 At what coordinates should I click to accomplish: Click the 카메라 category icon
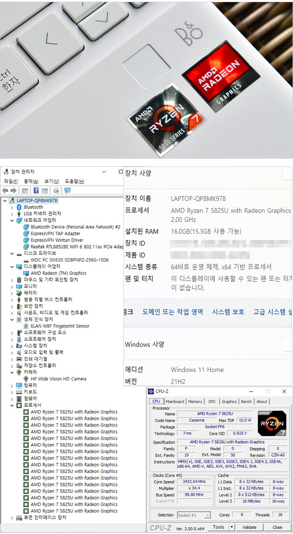point(19,372)
